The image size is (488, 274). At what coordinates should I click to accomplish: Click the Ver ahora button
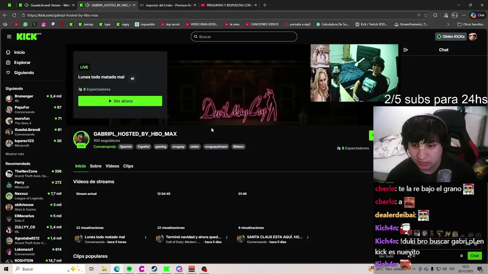[120, 101]
